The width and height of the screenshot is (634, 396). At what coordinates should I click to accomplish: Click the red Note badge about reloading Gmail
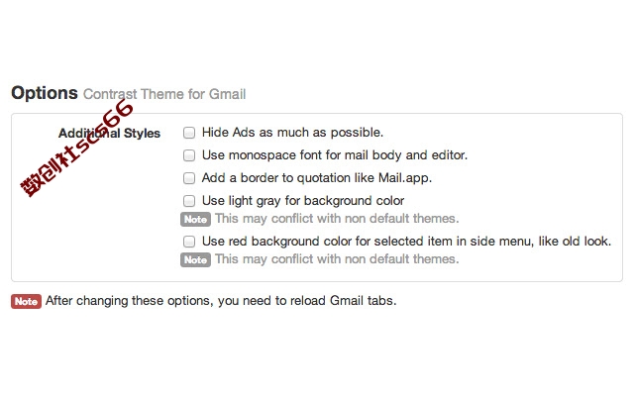26,301
